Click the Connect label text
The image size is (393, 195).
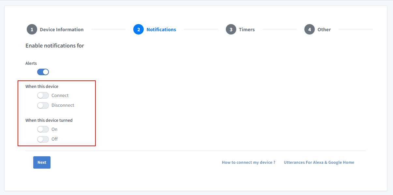tap(60, 95)
